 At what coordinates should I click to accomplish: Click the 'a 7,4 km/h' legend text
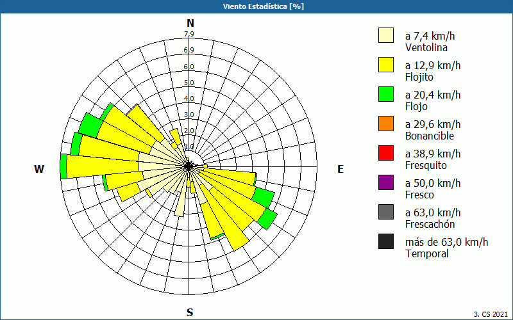[430, 36]
